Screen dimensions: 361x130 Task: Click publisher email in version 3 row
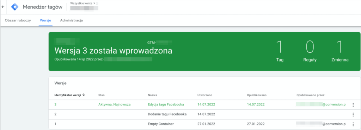(321, 105)
